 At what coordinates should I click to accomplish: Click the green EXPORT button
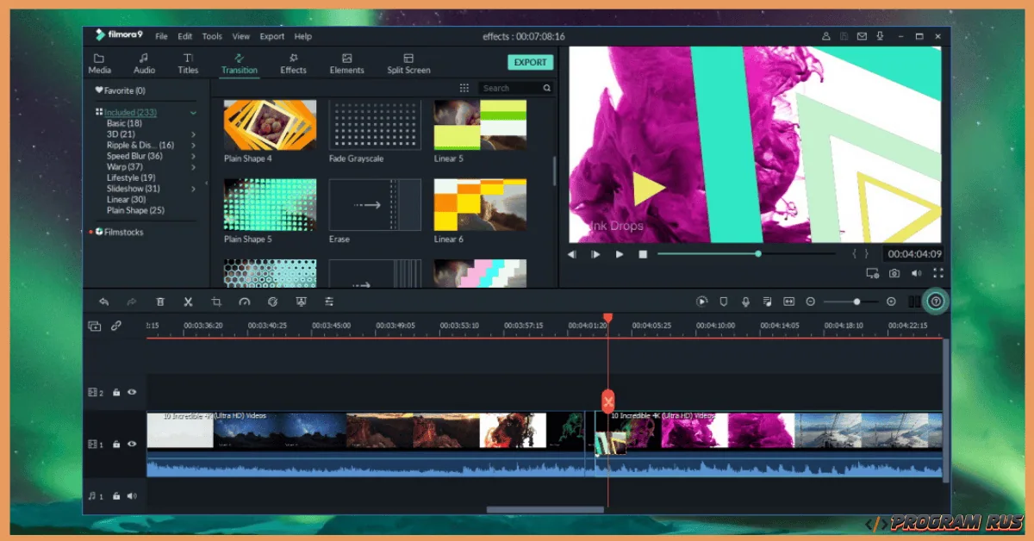[530, 62]
